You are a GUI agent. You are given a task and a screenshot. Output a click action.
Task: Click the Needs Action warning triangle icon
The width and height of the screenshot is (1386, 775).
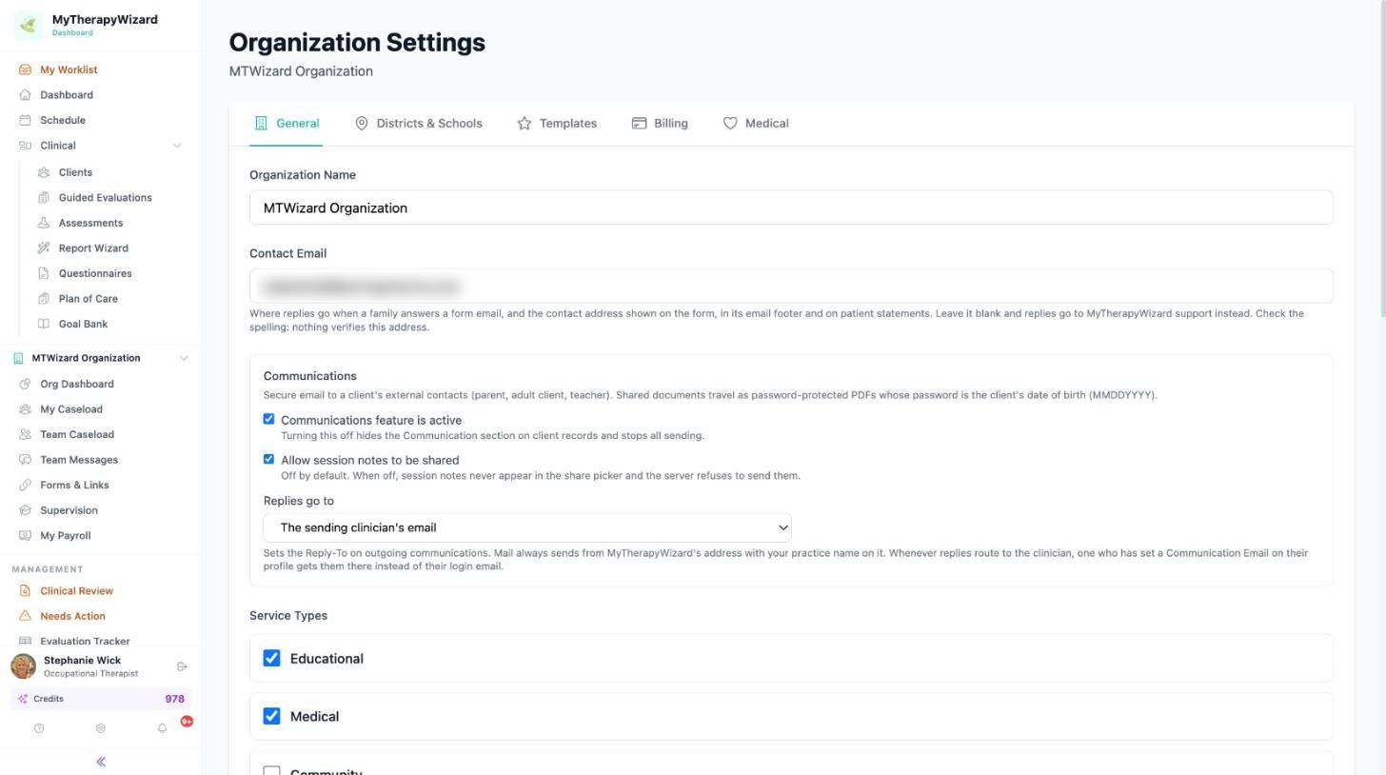click(x=25, y=616)
